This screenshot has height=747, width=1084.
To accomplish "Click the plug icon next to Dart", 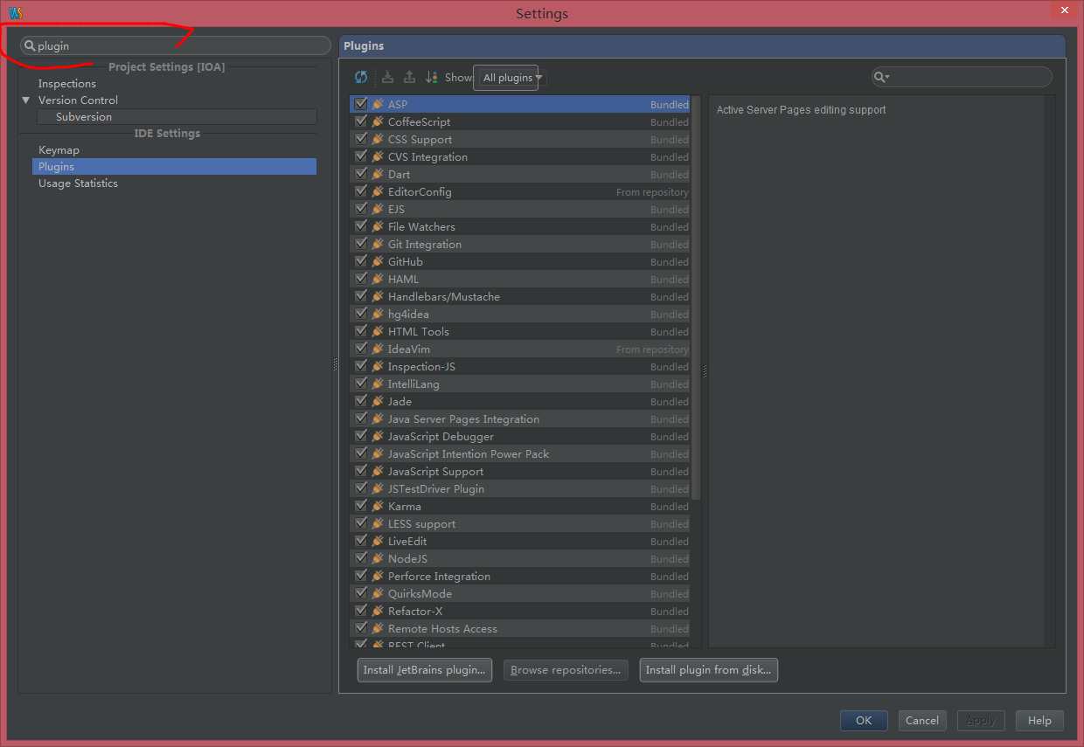I will click(378, 174).
